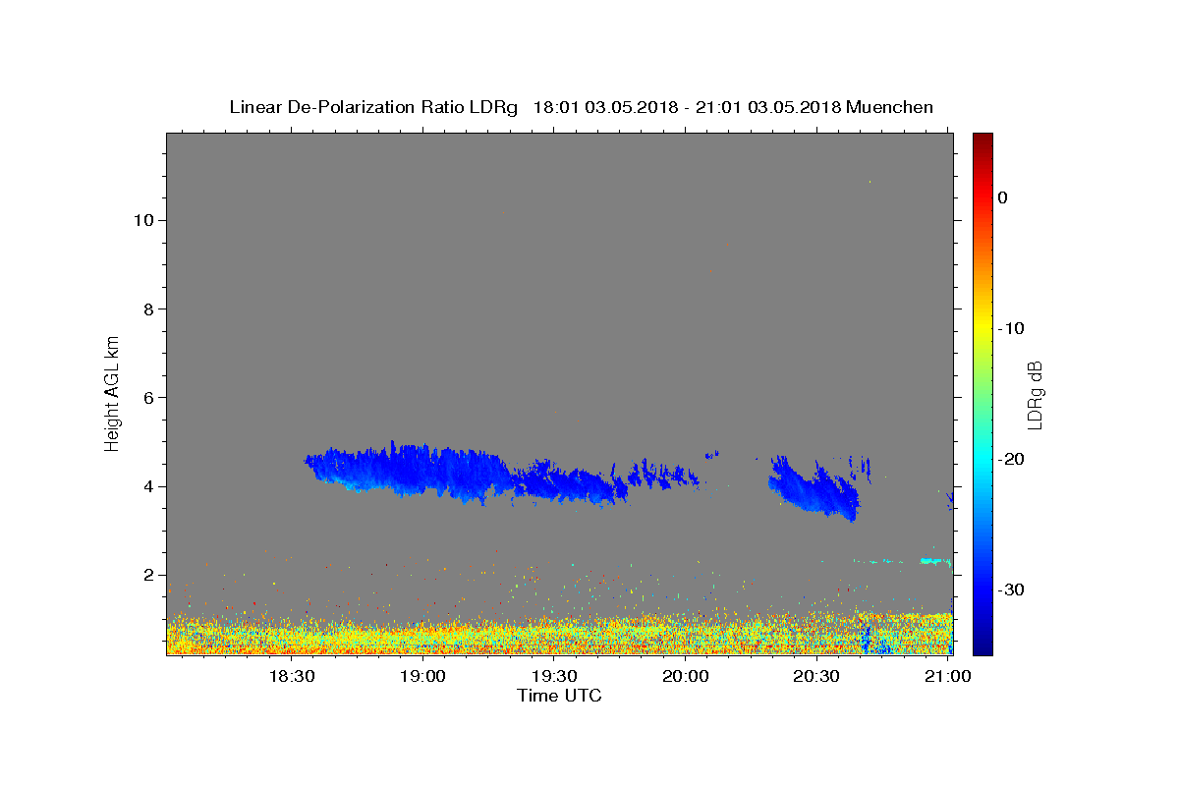Click the colorbar value 0

[1003, 197]
